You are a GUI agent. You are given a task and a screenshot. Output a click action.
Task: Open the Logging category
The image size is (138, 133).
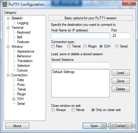pos(23,23)
